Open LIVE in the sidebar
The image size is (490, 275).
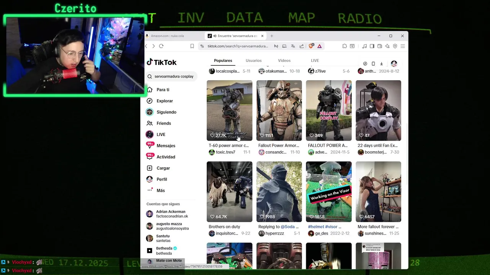coord(161,134)
